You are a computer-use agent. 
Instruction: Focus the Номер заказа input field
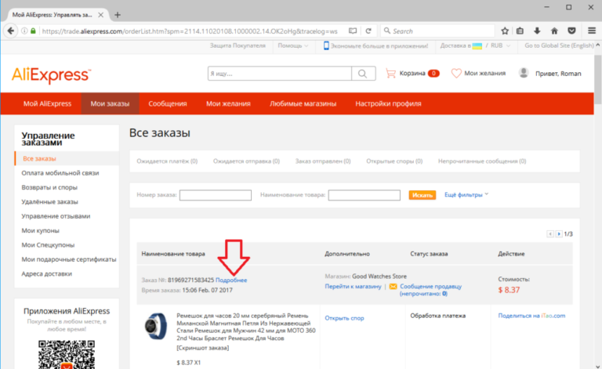click(216, 195)
